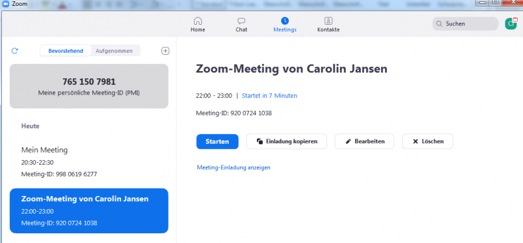523x243 pixels.
Task: Click the 20:30-22:30 time text
Action: [x=37, y=163]
